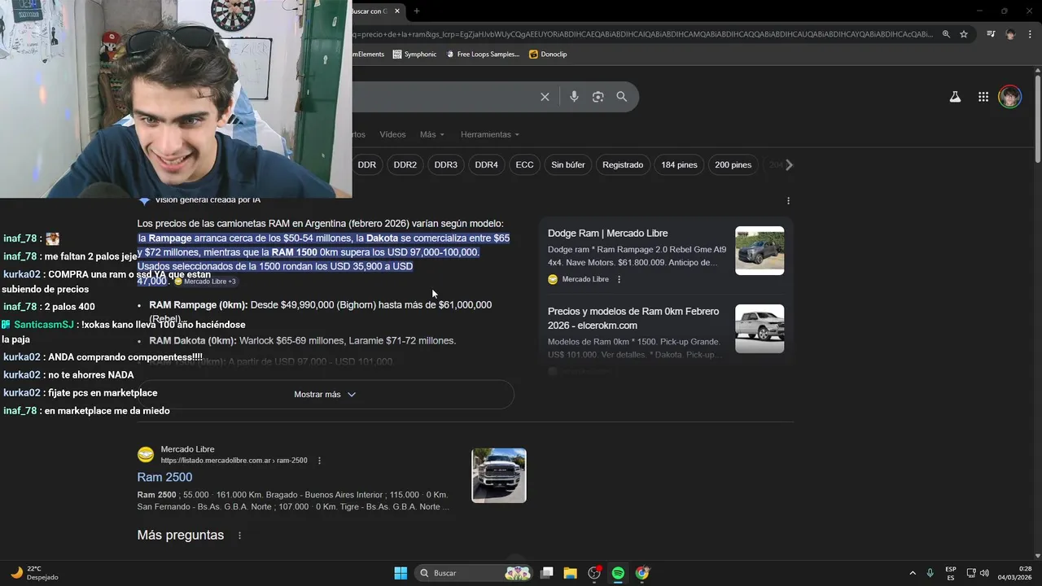Select the Registrado filter chip
Screen dimensions: 1042x586
[623, 164]
